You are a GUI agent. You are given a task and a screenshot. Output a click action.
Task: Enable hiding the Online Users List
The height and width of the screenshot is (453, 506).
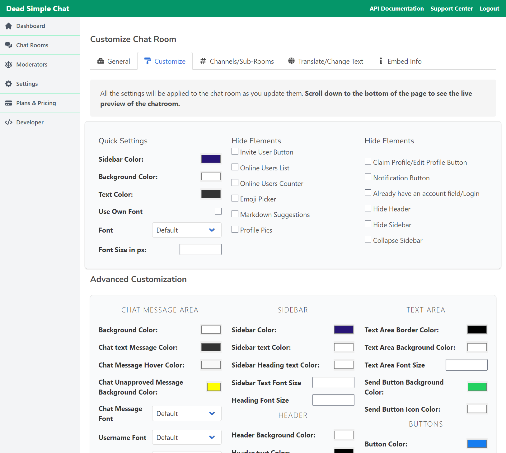pyautogui.click(x=235, y=167)
